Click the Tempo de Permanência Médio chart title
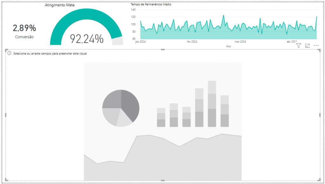The width and height of the screenshot is (325, 184). tap(151, 4)
